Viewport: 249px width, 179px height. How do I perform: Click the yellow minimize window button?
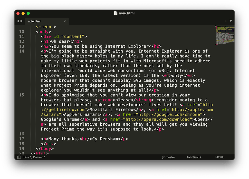(x=23, y=13)
